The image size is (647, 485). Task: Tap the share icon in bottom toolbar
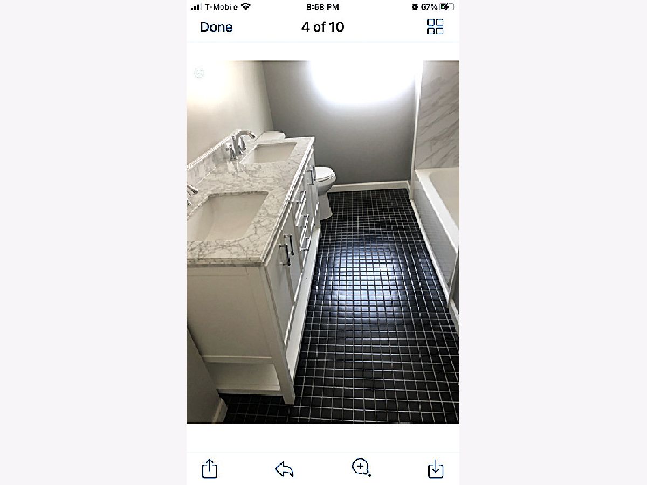click(209, 468)
